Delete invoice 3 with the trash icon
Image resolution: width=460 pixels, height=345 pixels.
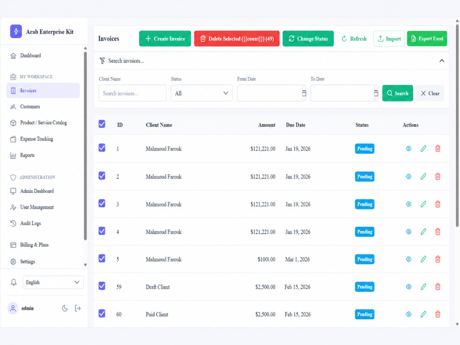[x=437, y=204]
